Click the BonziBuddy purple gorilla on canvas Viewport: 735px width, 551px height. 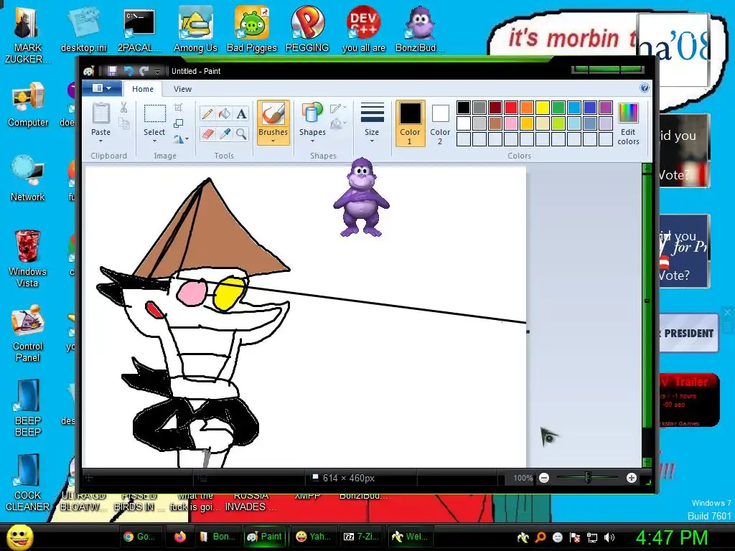(362, 197)
